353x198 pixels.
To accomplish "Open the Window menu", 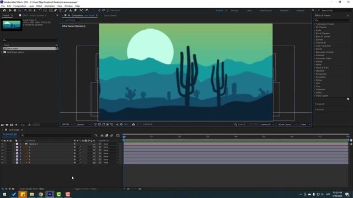I will 68,6.
